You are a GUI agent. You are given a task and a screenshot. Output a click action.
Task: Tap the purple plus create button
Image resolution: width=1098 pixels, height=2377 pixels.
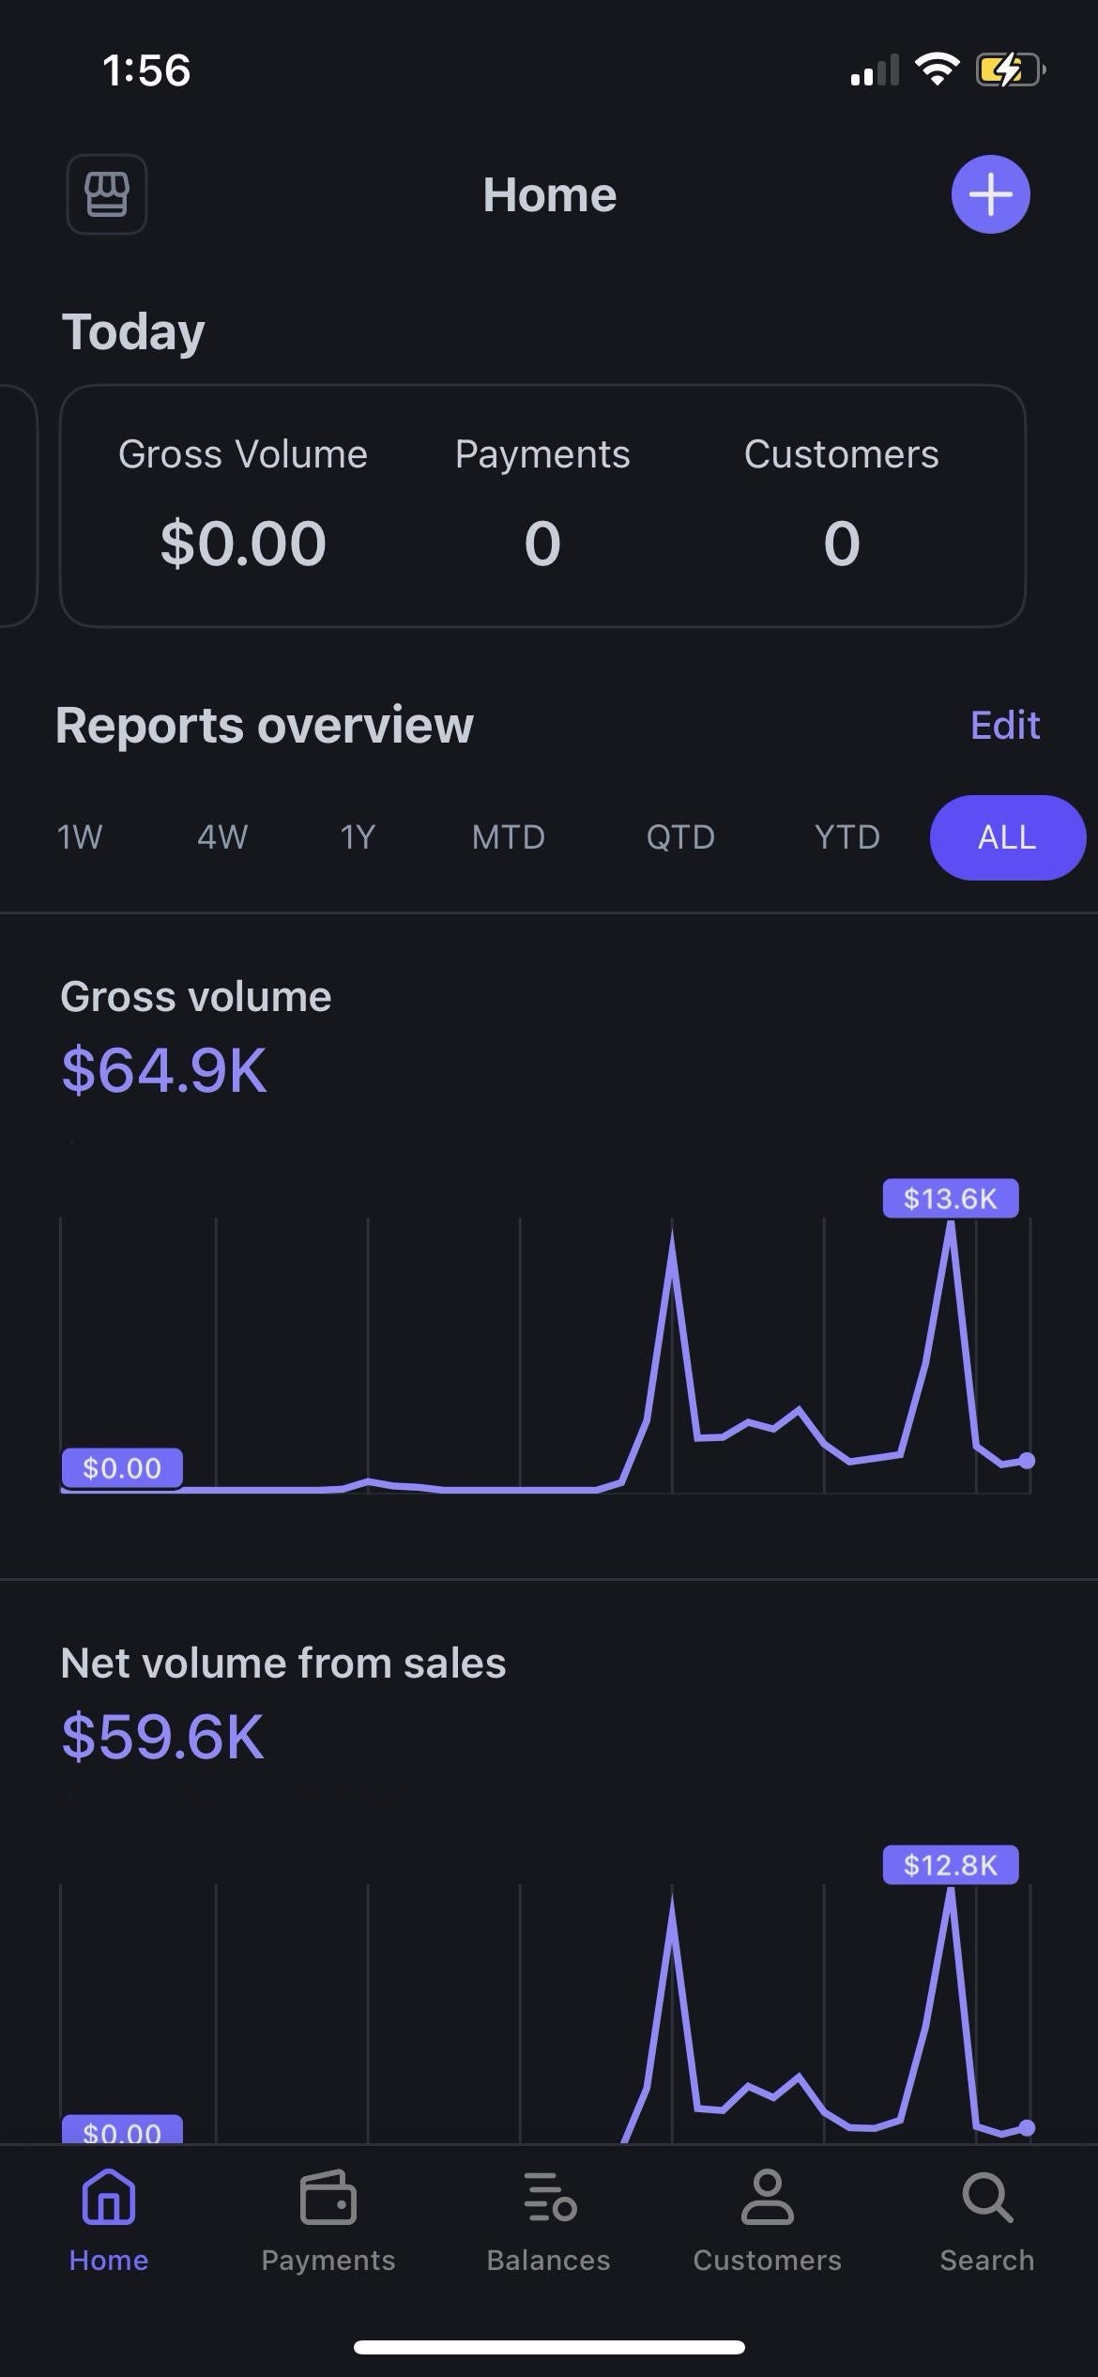coord(990,194)
